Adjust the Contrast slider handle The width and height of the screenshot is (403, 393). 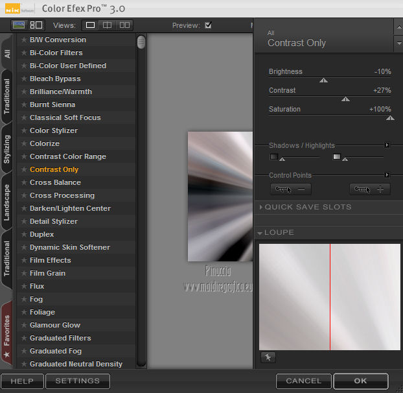point(345,99)
